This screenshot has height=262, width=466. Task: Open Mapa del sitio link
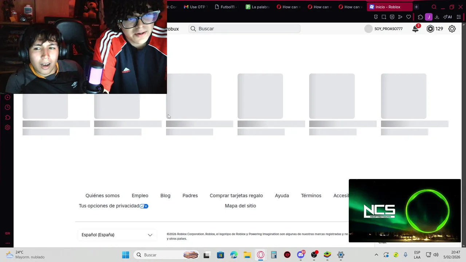(x=240, y=206)
